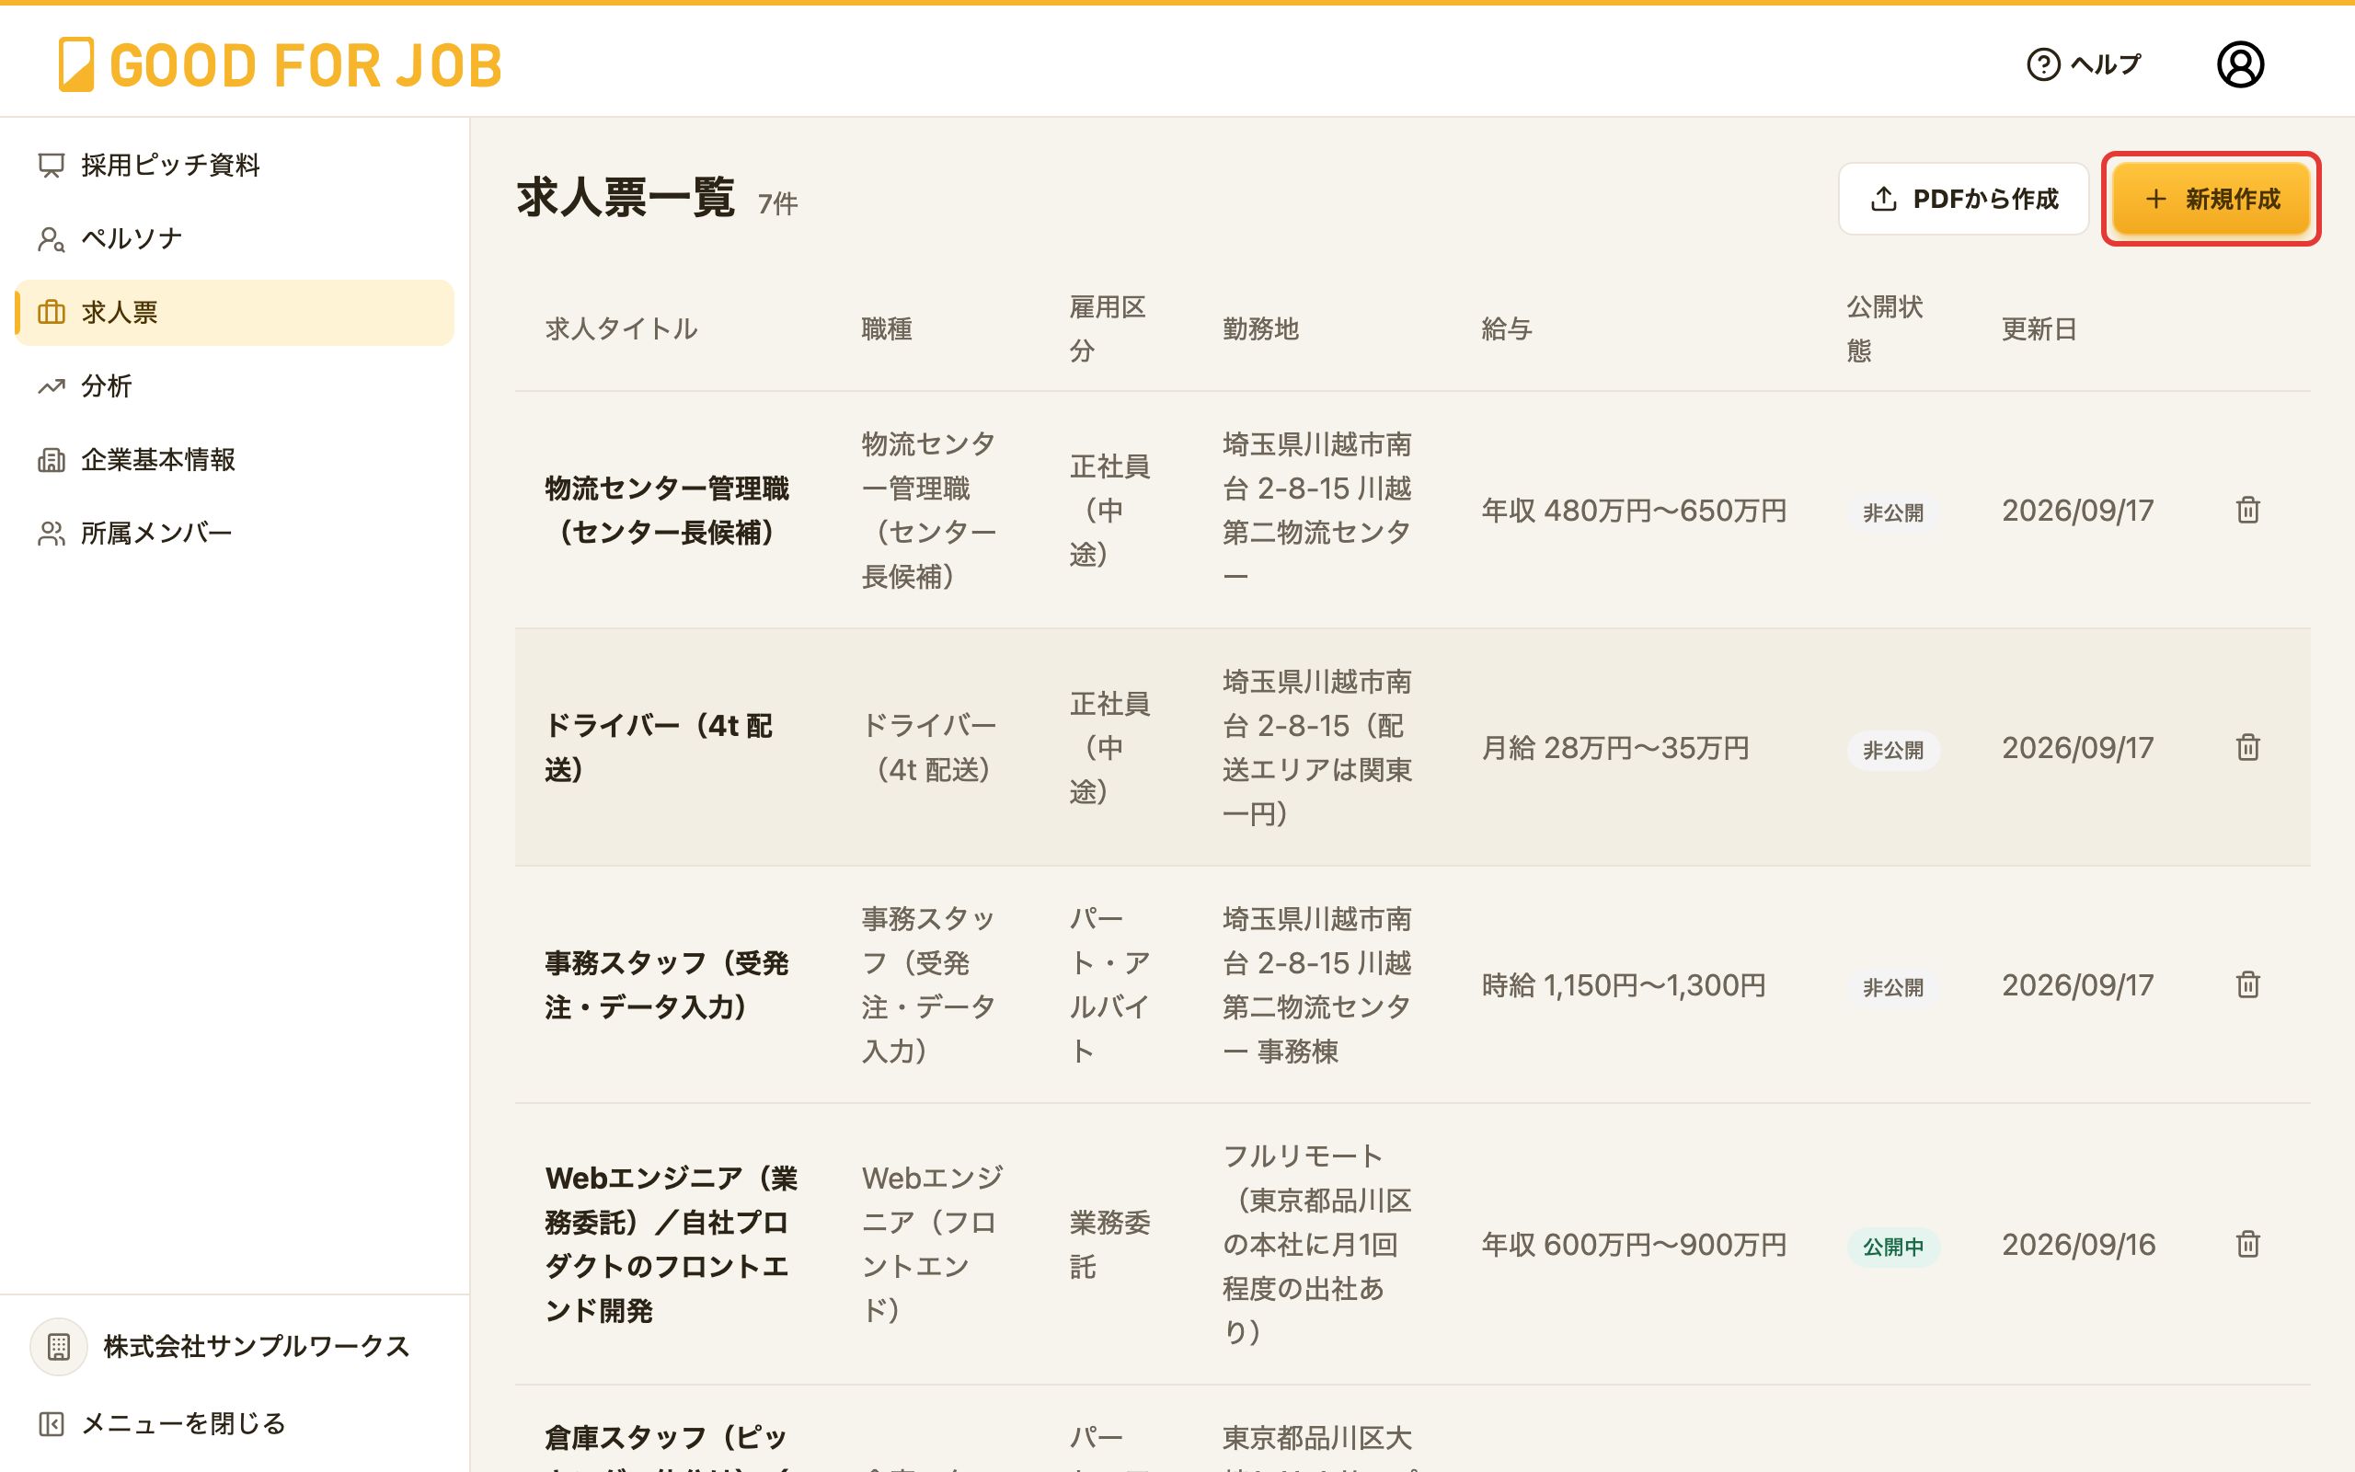This screenshot has width=2355, height=1472.
Task: Open 所属メンバー in the sidebar
Action: (x=235, y=534)
